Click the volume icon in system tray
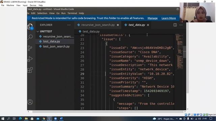216x121 pixels. pos(199,119)
